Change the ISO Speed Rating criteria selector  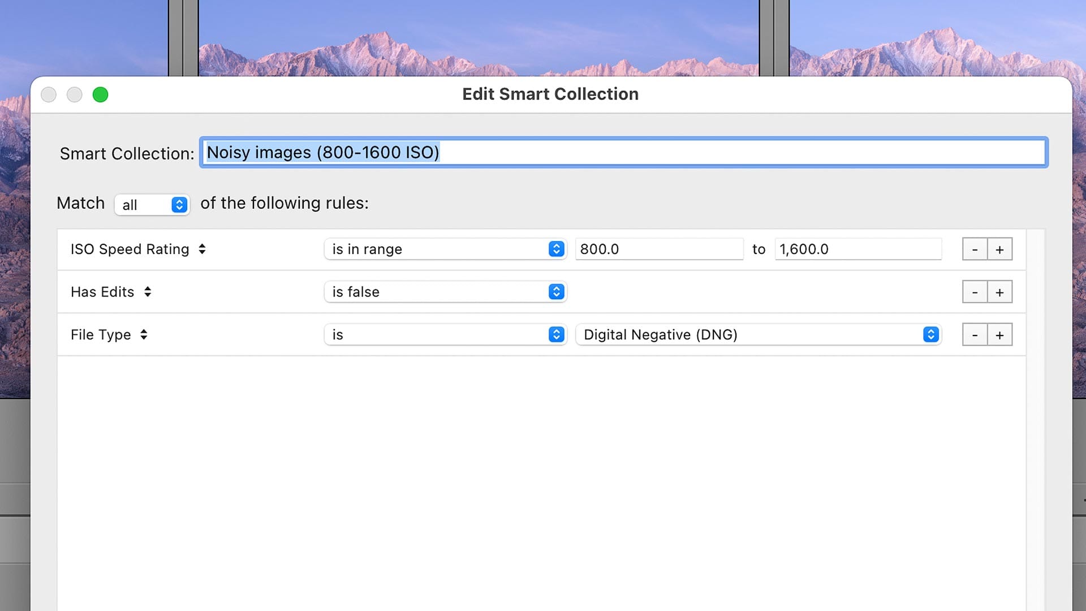click(x=138, y=249)
